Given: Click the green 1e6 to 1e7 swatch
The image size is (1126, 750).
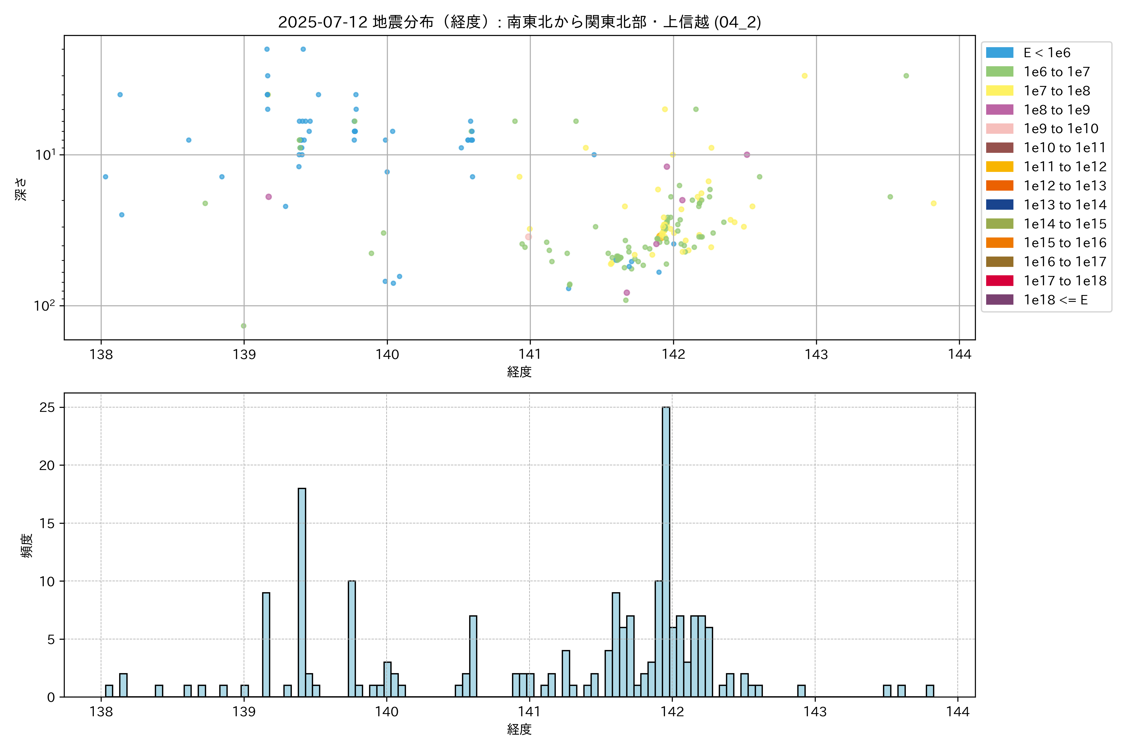Looking at the screenshot, I should pos(999,72).
